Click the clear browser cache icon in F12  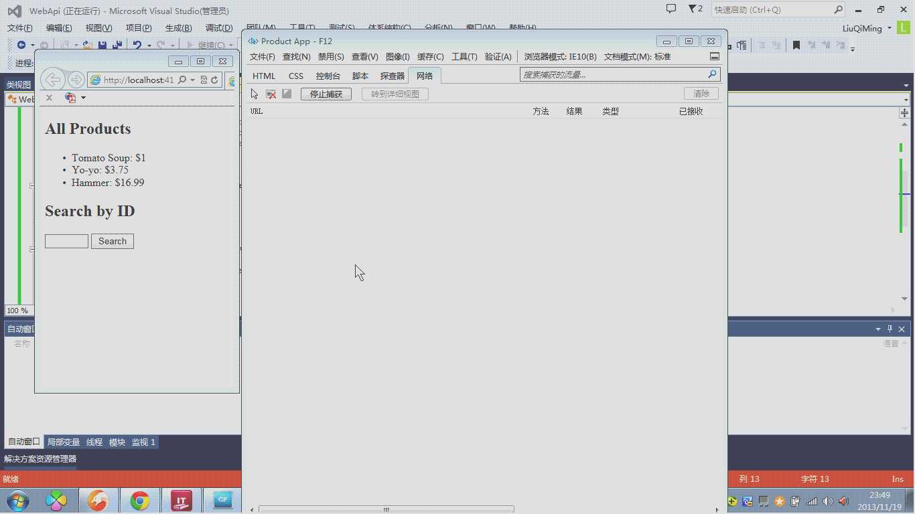pos(271,94)
